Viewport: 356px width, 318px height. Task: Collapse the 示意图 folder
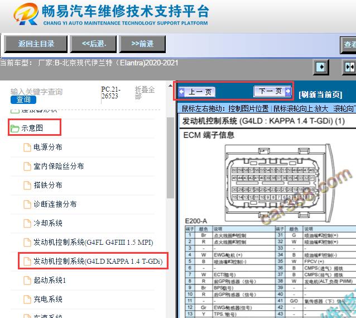pyautogui.click(x=32, y=128)
